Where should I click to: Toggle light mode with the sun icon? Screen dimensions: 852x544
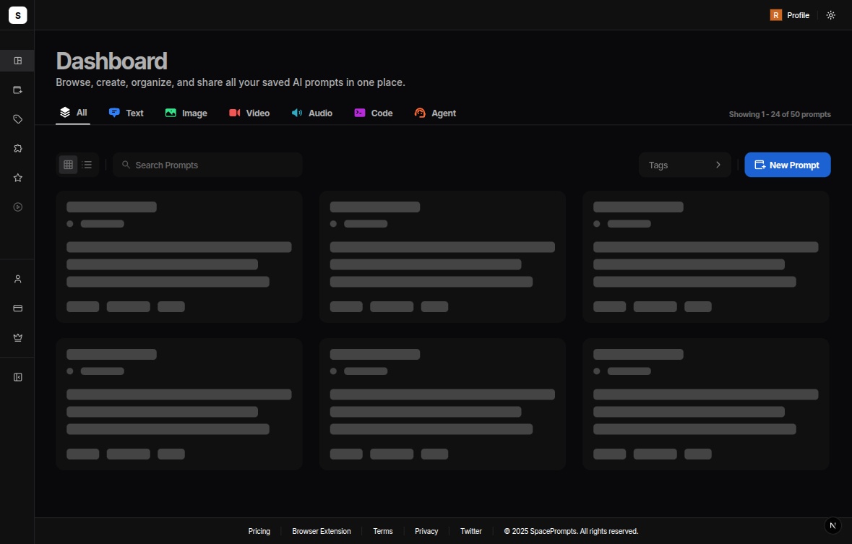tap(830, 14)
